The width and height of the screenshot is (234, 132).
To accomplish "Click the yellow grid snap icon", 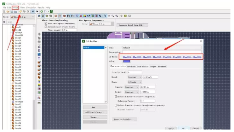I will (x=125, y=16).
